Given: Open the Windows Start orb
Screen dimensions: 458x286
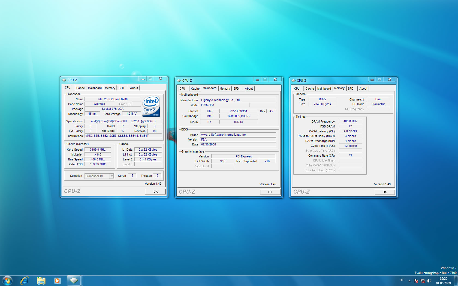Looking at the screenshot, I should pyautogui.click(x=7, y=281).
